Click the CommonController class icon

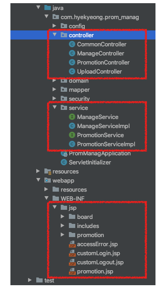tap(72, 45)
